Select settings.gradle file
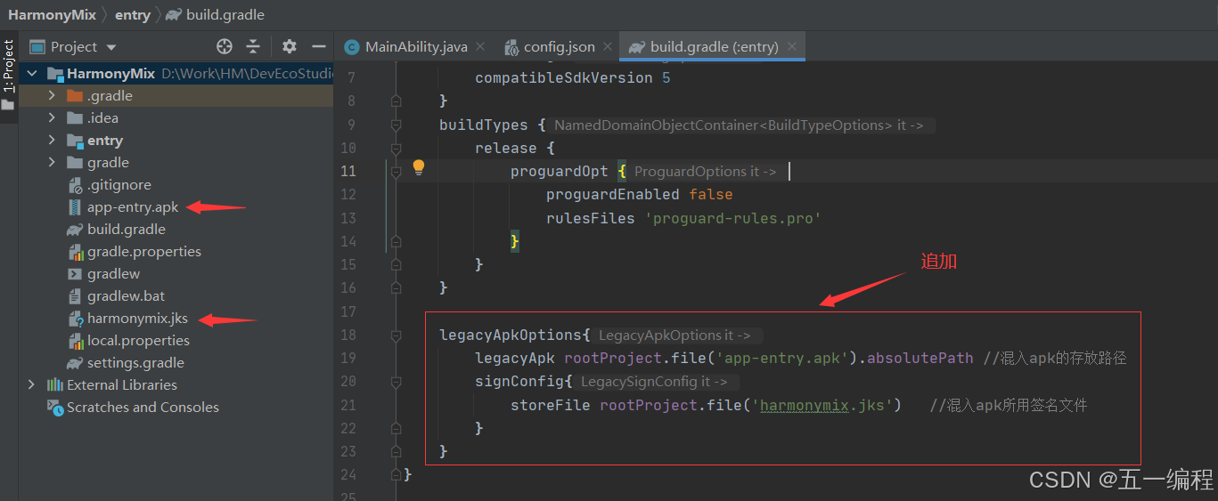Image resolution: width=1218 pixels, height=501 pixels. 135,362
